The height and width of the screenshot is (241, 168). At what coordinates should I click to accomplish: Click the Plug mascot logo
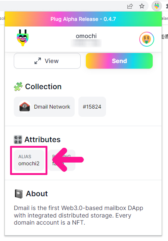(23, 38)
